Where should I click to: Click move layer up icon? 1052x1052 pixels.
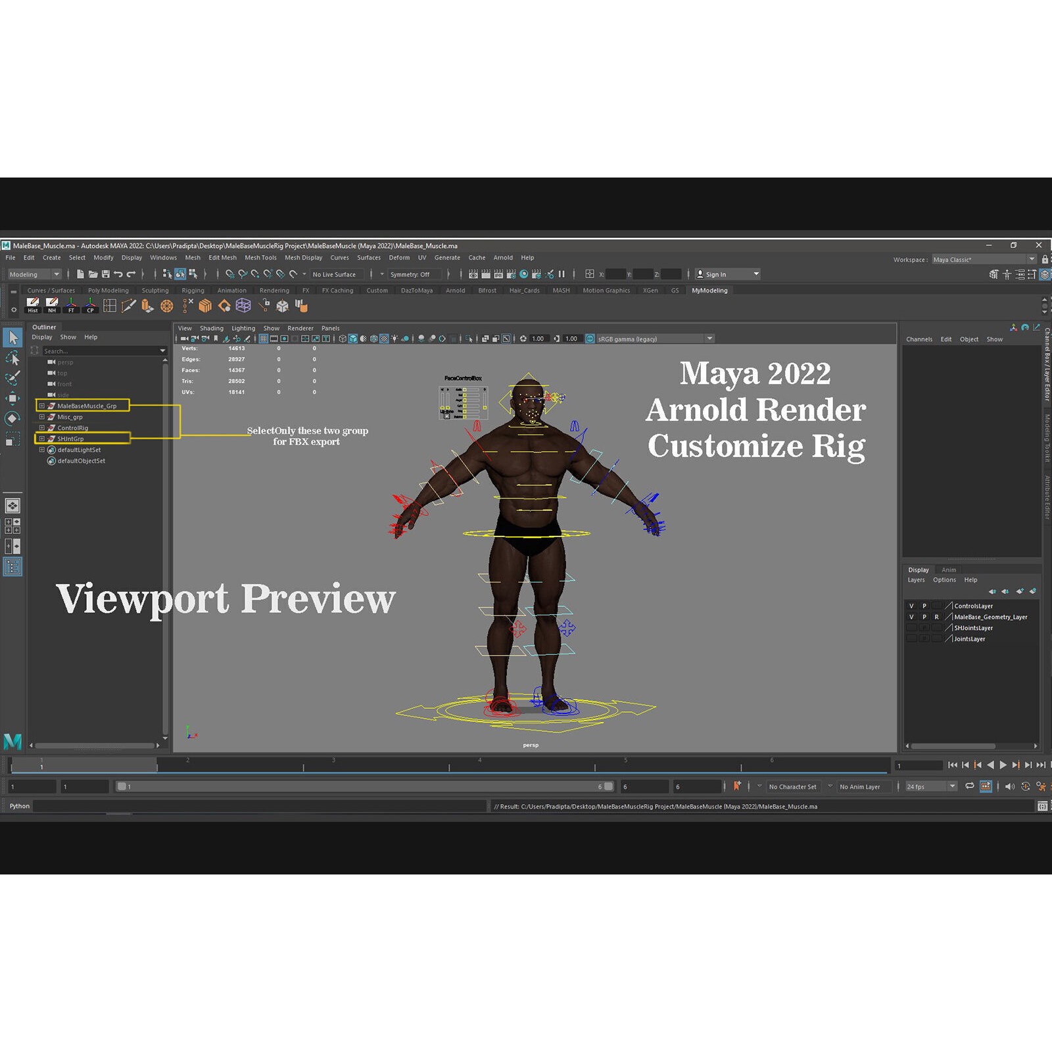(992, 591)
